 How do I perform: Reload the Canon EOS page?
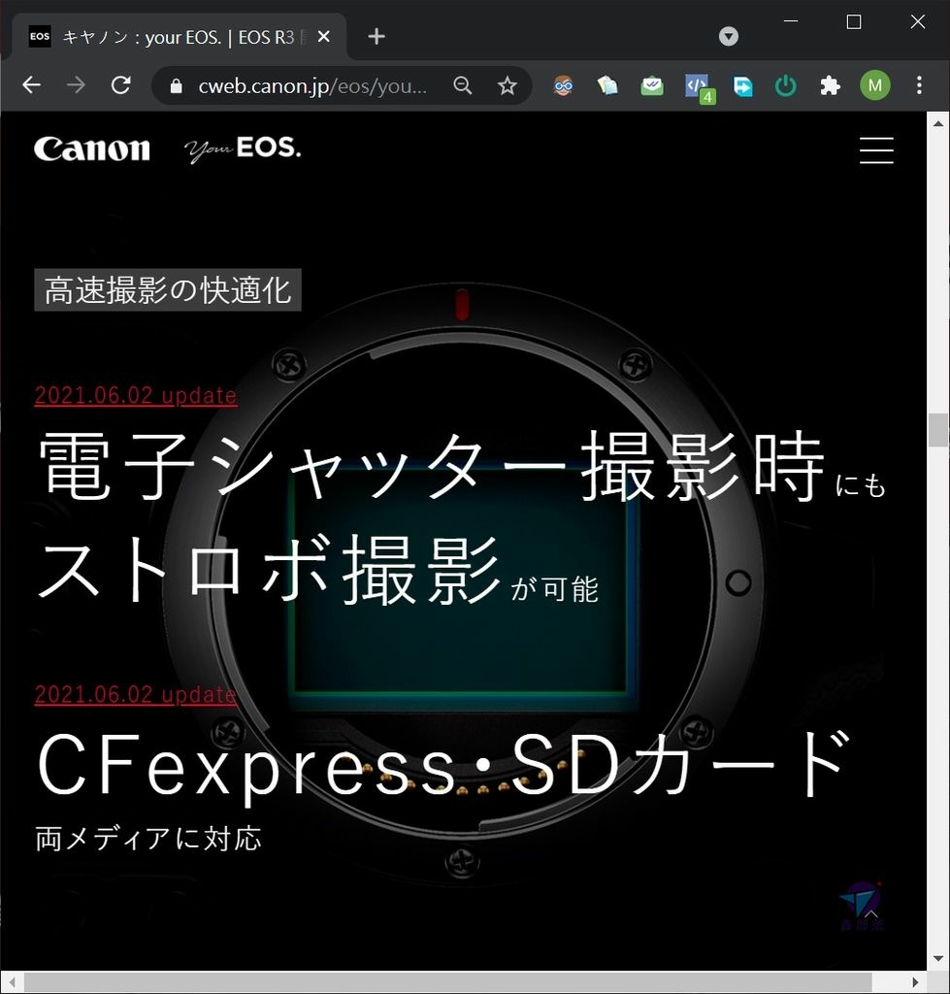120,85
